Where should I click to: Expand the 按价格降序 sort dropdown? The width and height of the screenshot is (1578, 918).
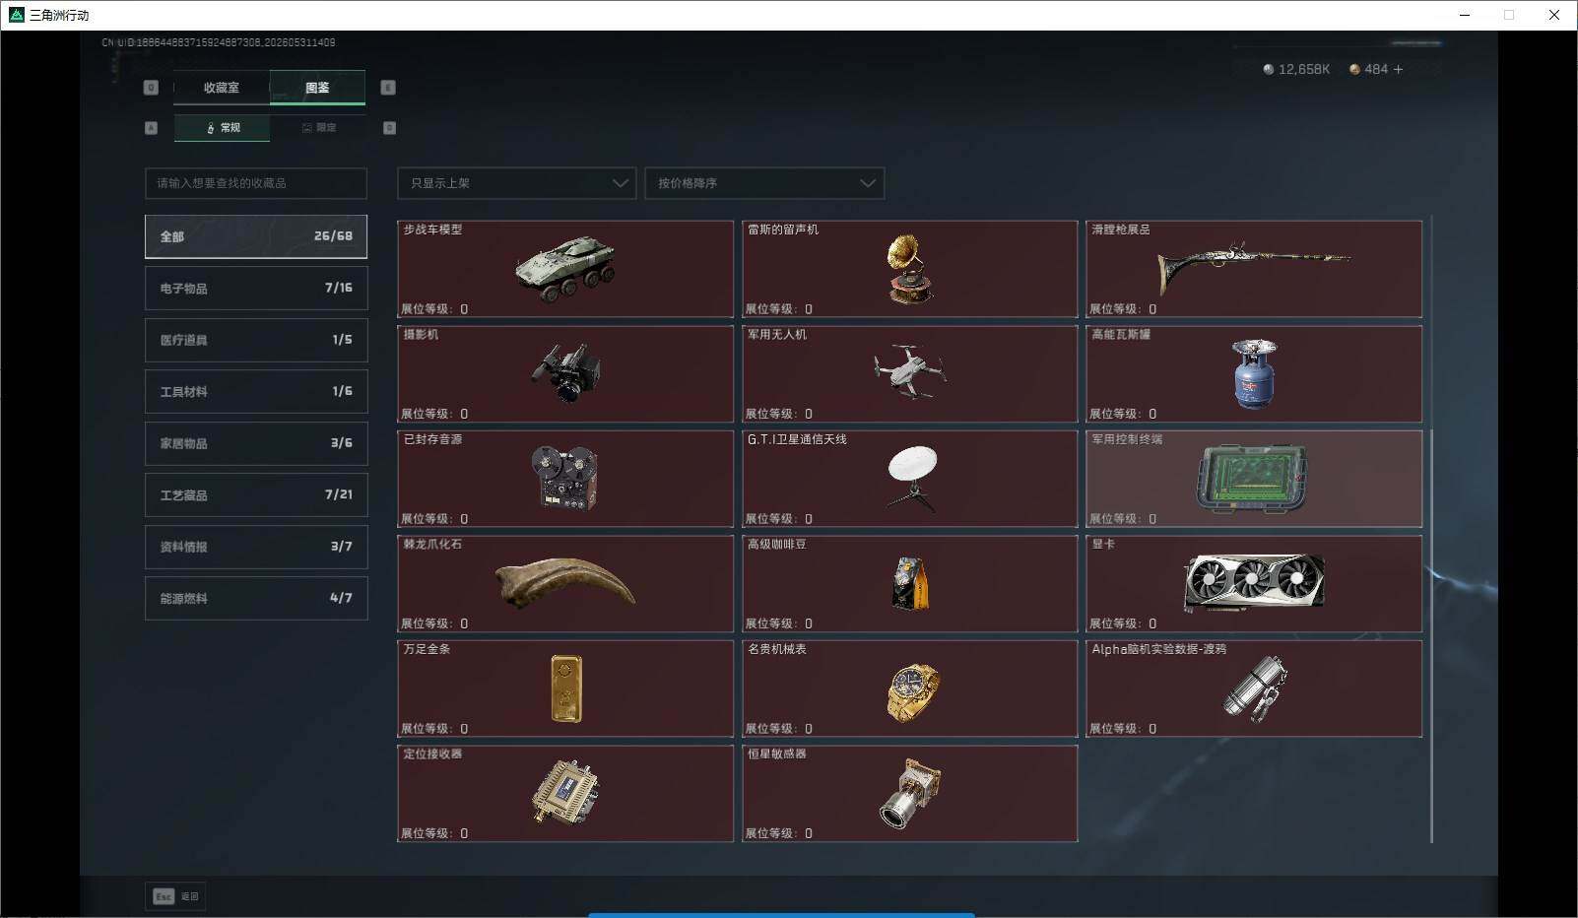(764, 183)
